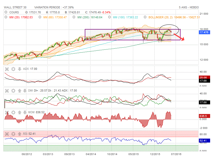Image resolution: width=213 pixels, height=159 pixels.
Task: Click 08/2012 date axis label
Action: pos(27,154)
